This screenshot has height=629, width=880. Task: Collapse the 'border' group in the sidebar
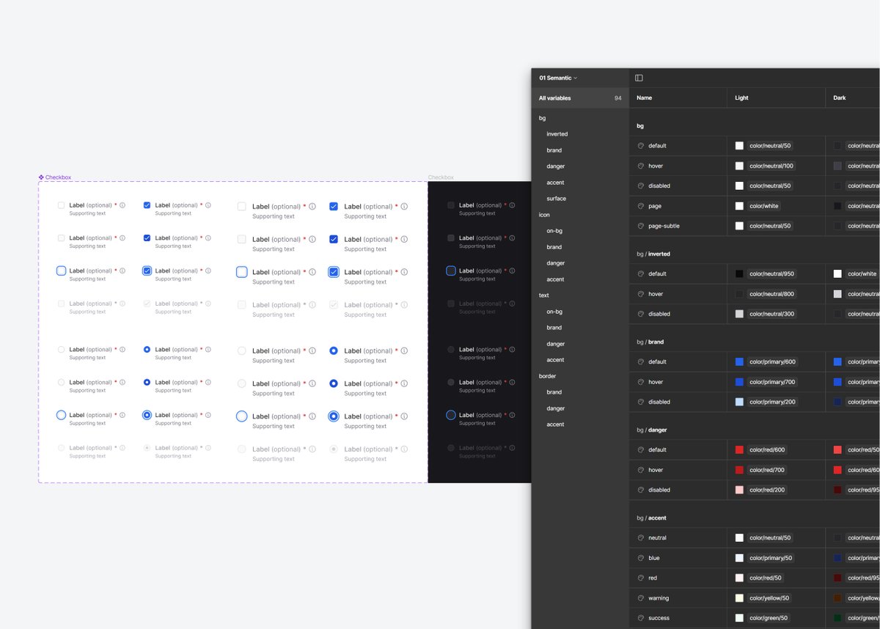[547, 376]
